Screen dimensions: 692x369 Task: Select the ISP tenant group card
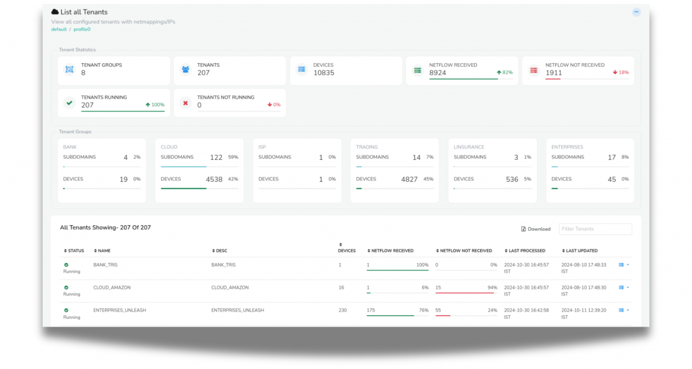(x=297, y=170)
